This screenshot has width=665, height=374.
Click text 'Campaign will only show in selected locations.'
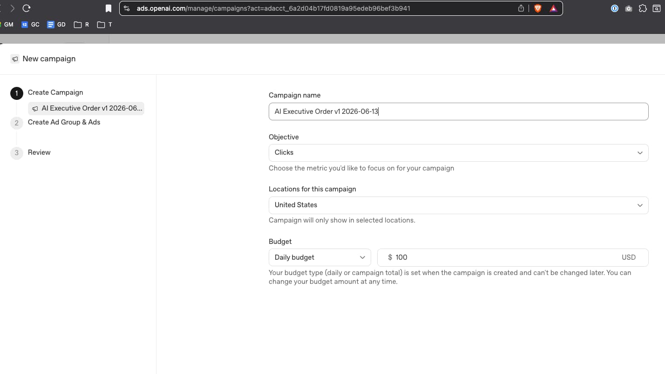[x=342, y=220]
